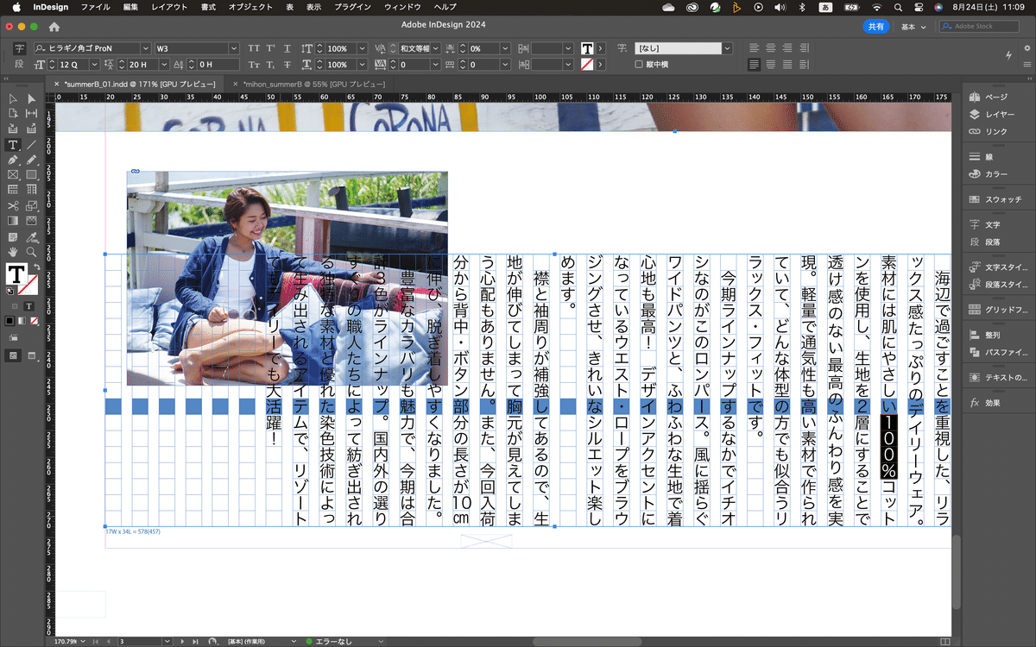1036x647 pixels.
Task: Select the Line tool
Action: click(31, 145)
